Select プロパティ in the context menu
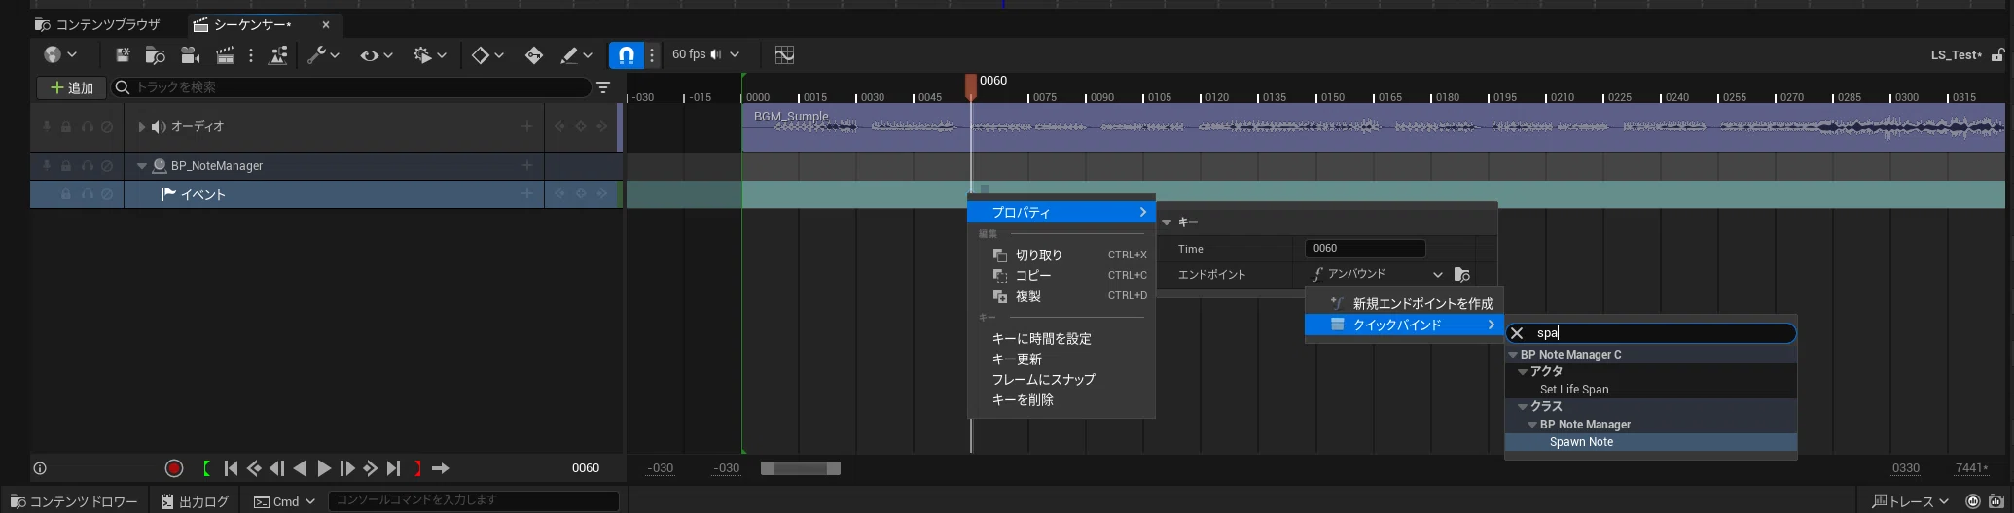 tap(1061, 212)
